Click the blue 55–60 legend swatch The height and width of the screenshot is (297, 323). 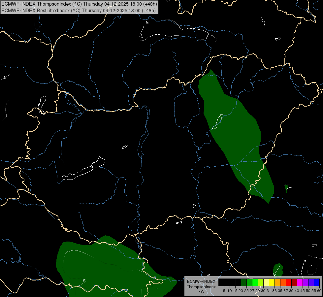[x=317, y=282]
